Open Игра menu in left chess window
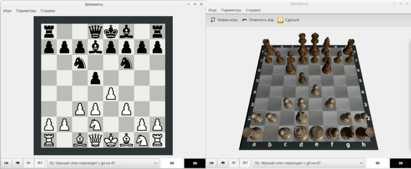This screenshot has height=169, width=411. pos(7,11)
